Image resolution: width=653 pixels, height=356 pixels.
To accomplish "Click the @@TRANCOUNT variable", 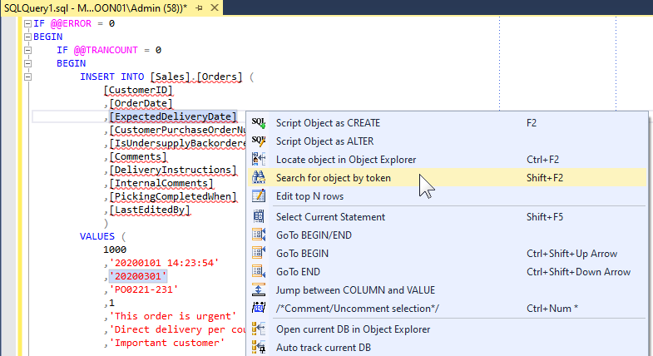I will [106, 50].
